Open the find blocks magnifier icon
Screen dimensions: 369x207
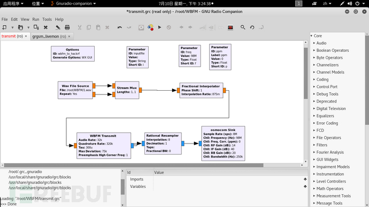pyautogui.click(x=243, y=27)
